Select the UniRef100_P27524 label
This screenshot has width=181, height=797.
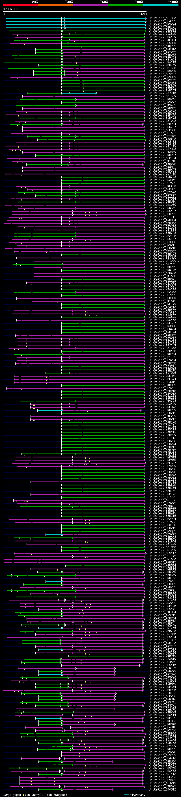pyautogui.click(x=162, y=199)
